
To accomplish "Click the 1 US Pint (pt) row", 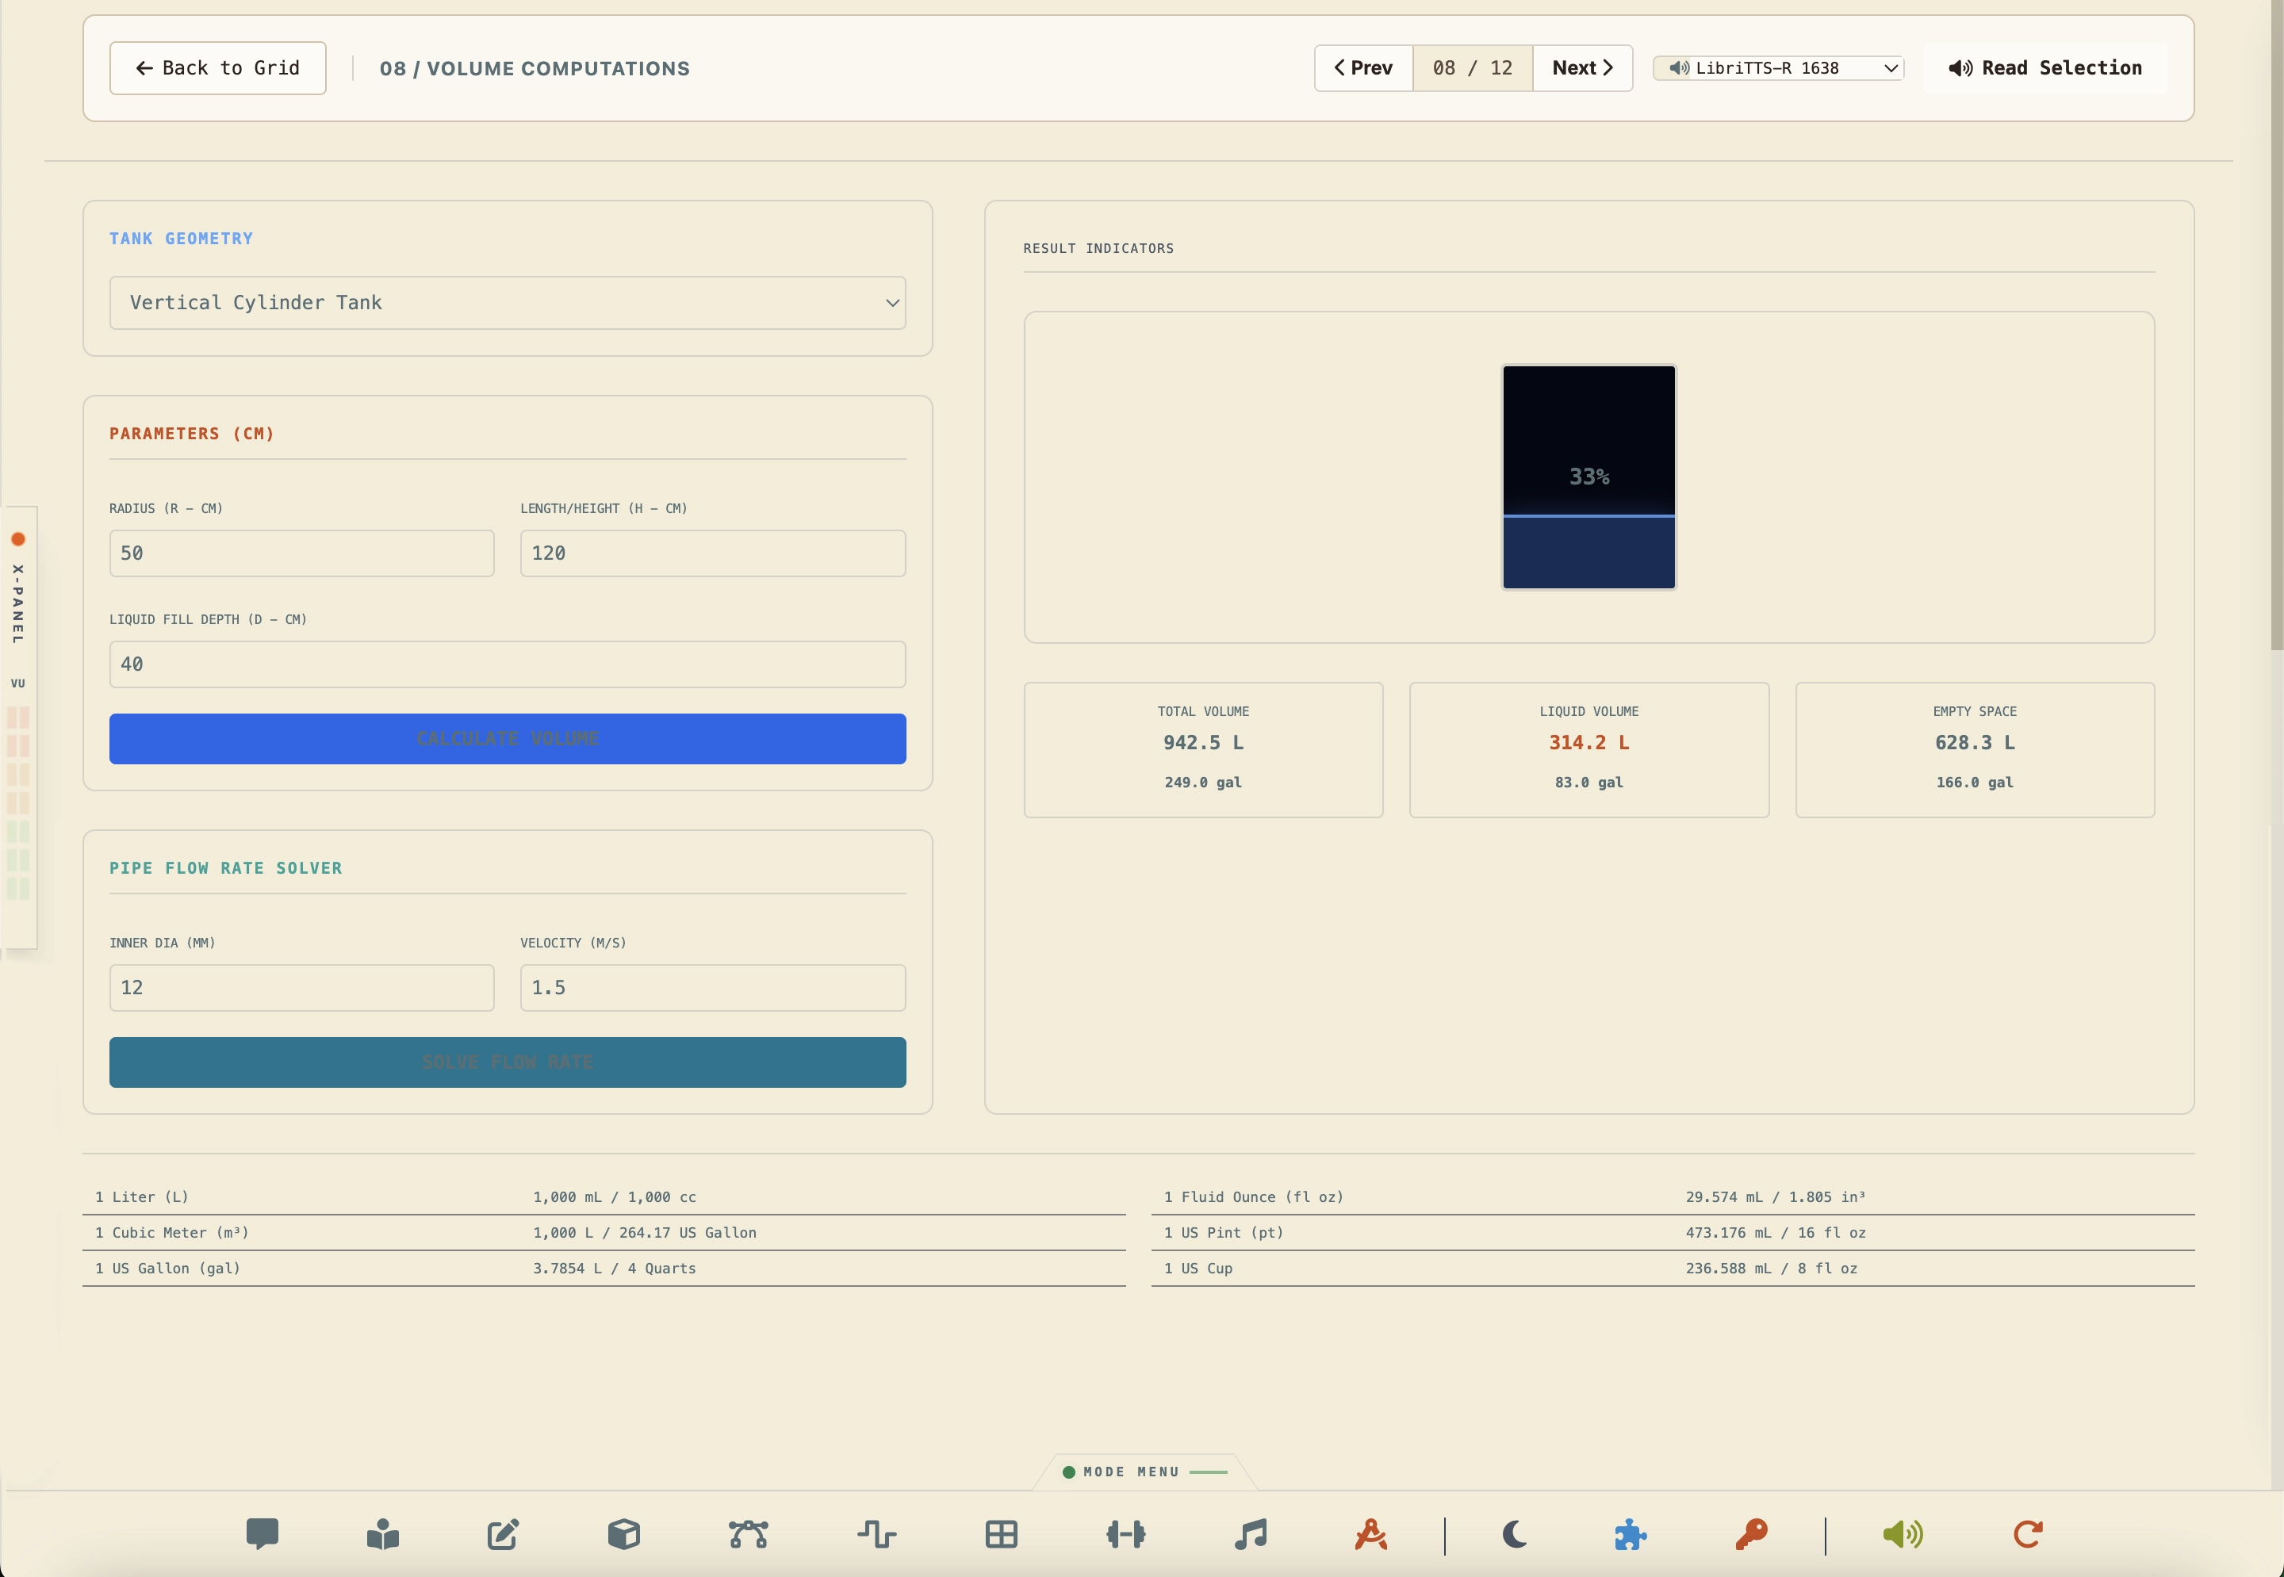I will point(1673,1233).
